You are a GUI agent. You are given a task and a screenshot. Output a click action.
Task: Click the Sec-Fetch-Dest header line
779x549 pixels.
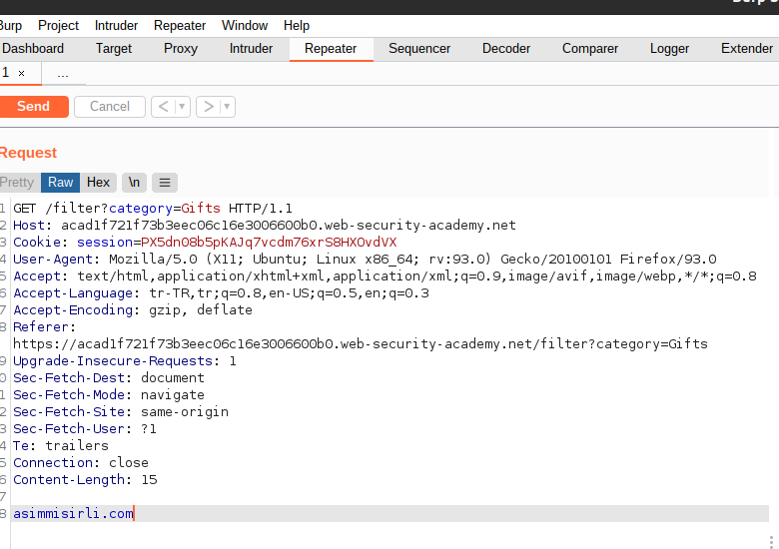tap(109, 377)
